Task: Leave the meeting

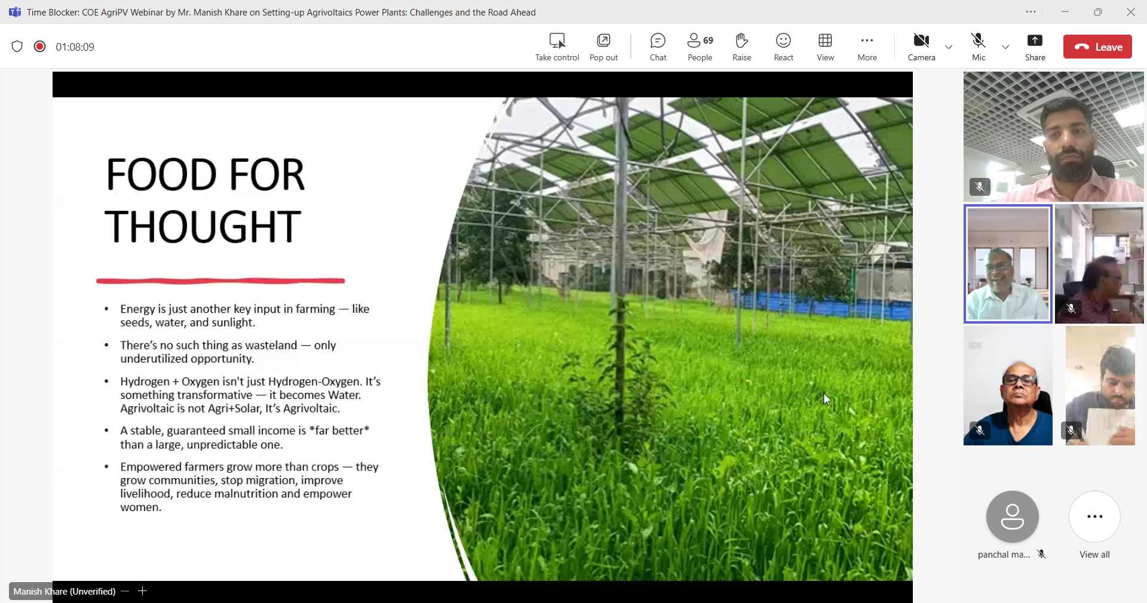Action: tap(1097, 47)
